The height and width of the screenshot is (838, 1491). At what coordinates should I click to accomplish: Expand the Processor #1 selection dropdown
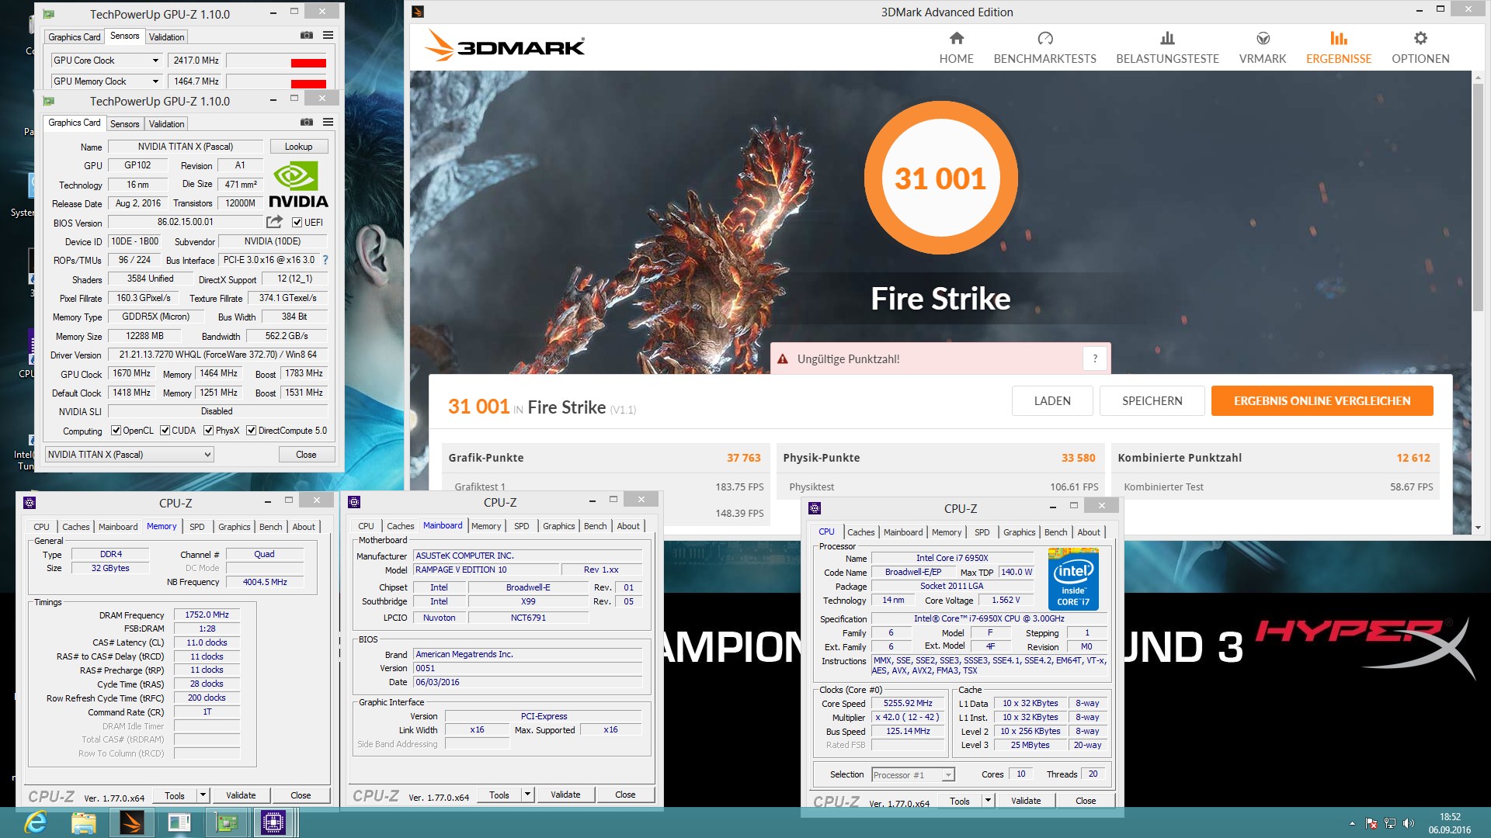947,775
